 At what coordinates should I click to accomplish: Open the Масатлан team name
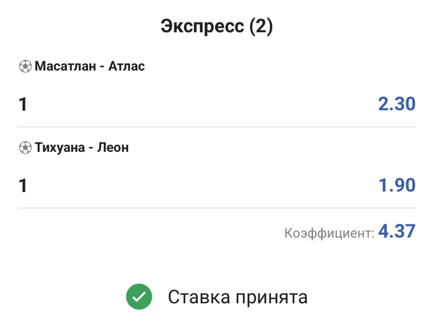pyautogui.click(x=66, y=66)
